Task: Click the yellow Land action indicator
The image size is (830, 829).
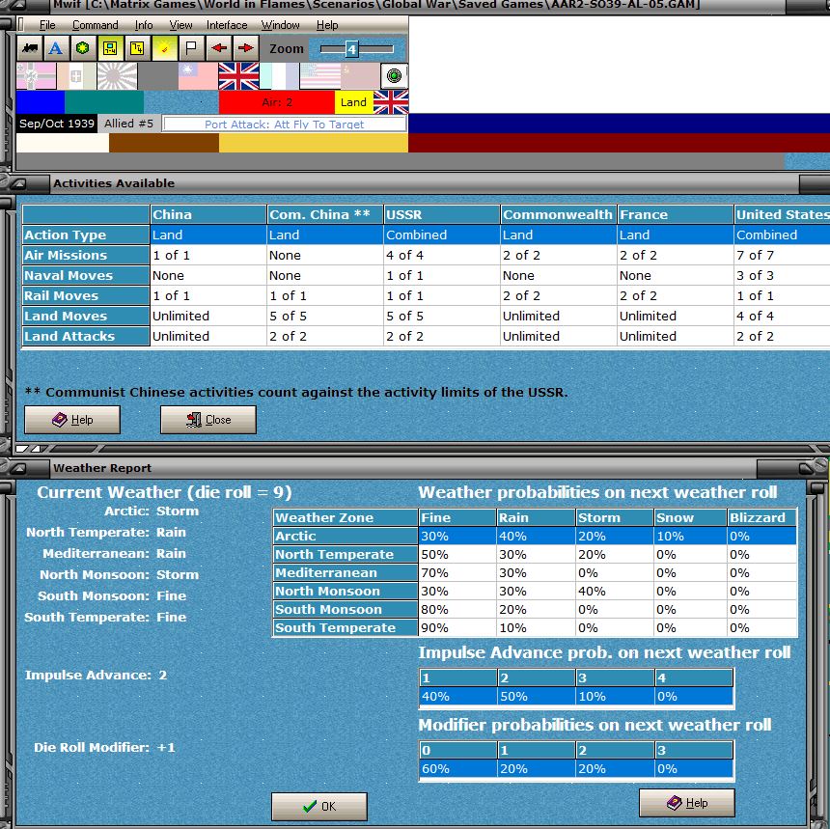Action: coord(353,102)
